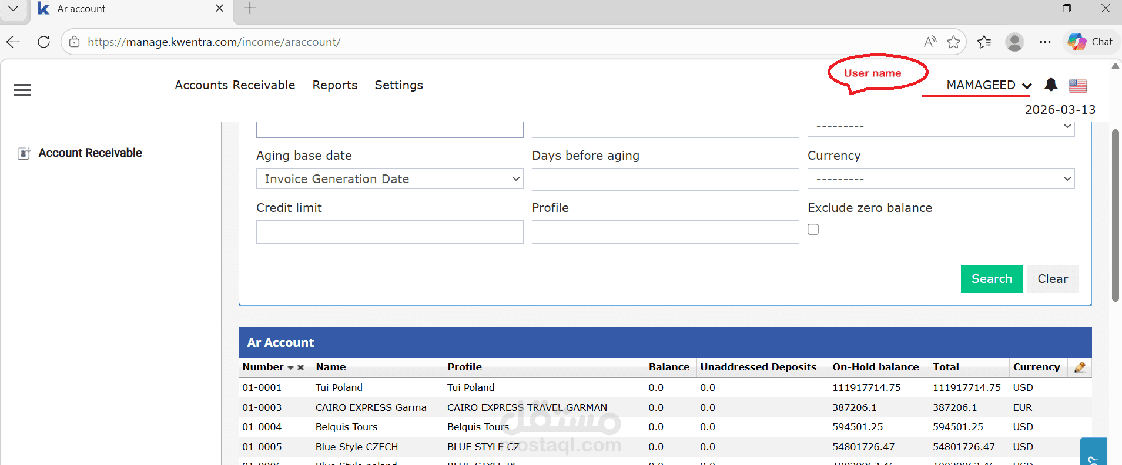This screenshot has height=465, width=1122.
Task: Sort by On-Hold balance column header
Action: point(875,367)
